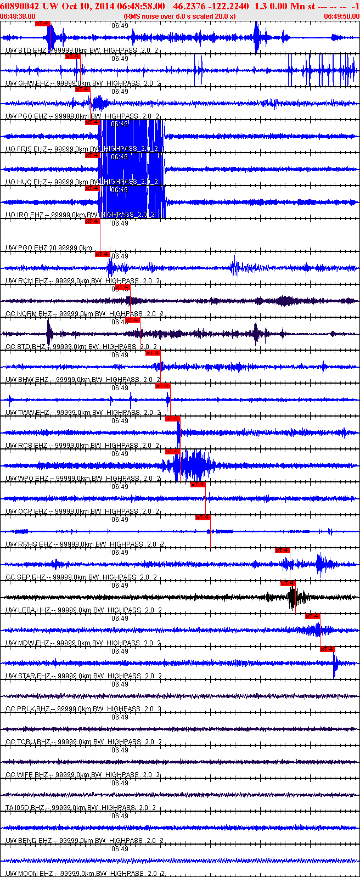Select station label 'UW WPO EHZ'
Viewport: 360px width, 877px height.
(x=27, y=479)
